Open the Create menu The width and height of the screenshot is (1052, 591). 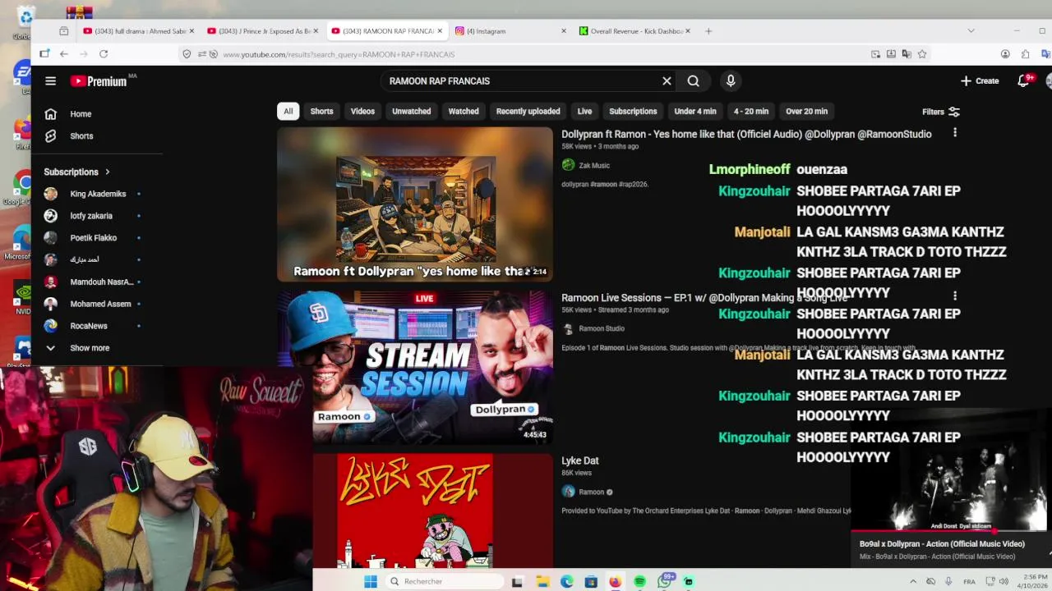[980, 80]
